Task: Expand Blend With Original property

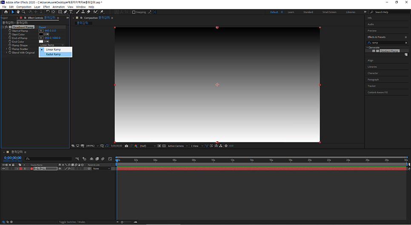Action: pos(6,53)
